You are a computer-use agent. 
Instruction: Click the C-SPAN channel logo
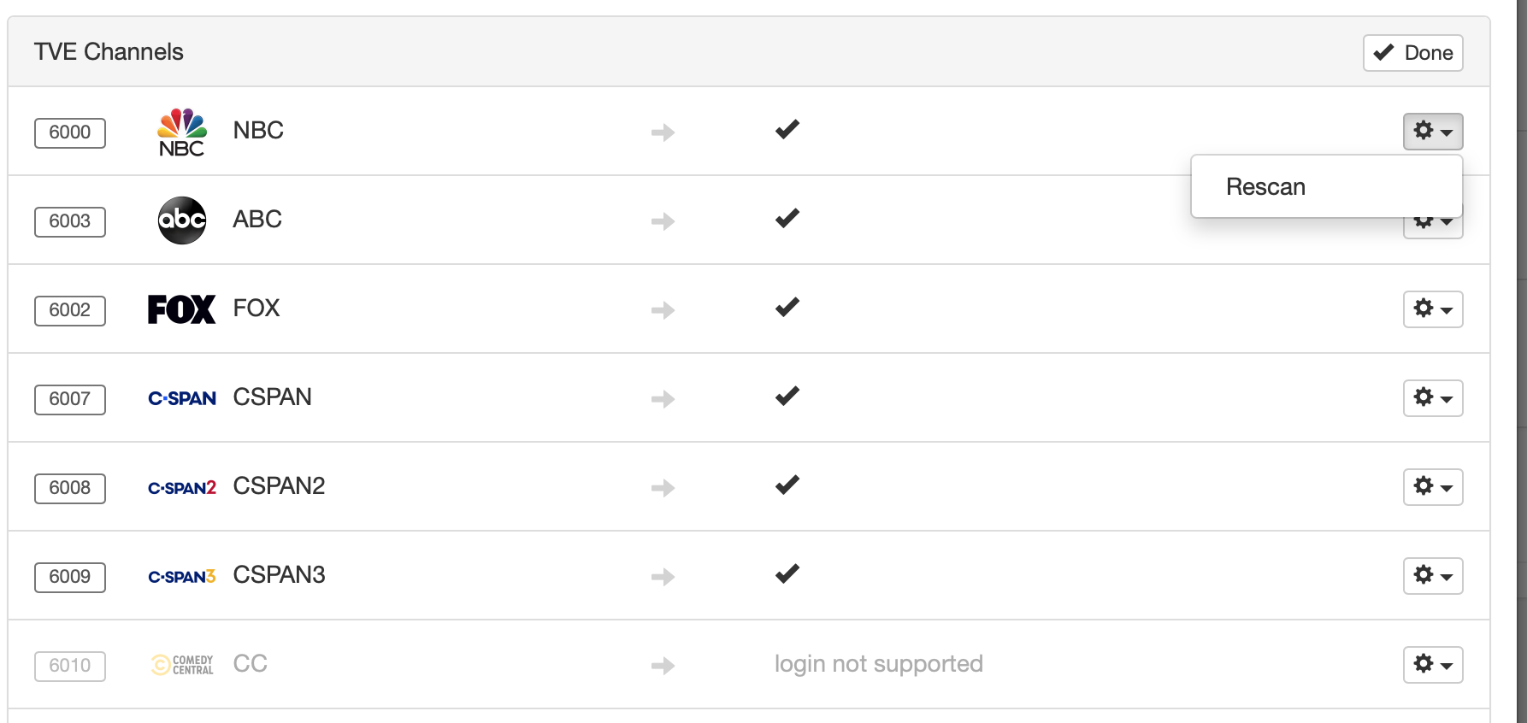tap(182, 398)
